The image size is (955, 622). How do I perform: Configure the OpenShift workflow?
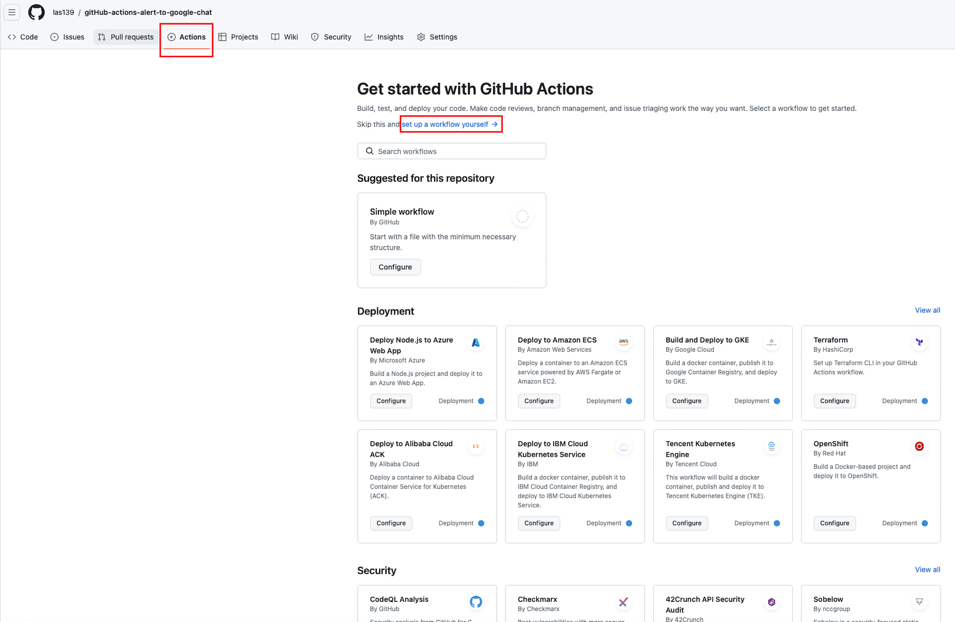(x=835, y=523)
